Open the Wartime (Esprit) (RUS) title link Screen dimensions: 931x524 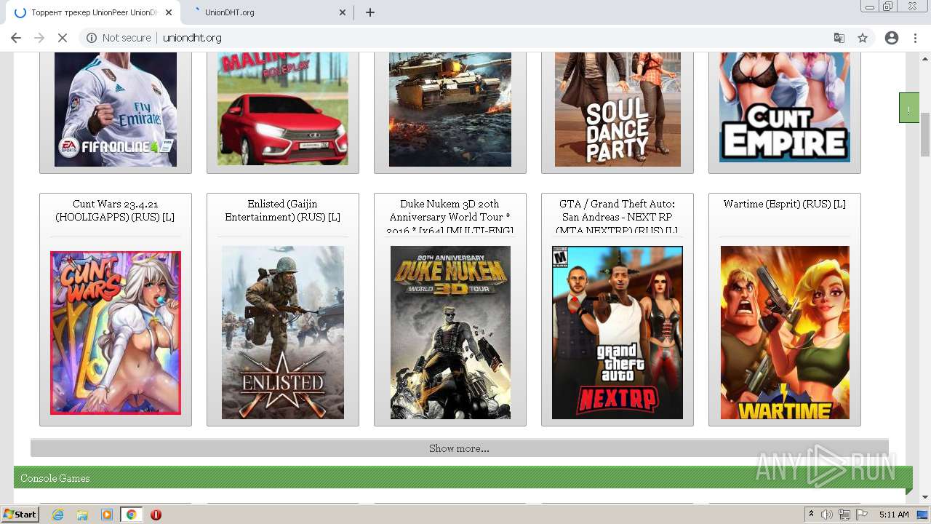pyautogui.click(x=785, y=204)
